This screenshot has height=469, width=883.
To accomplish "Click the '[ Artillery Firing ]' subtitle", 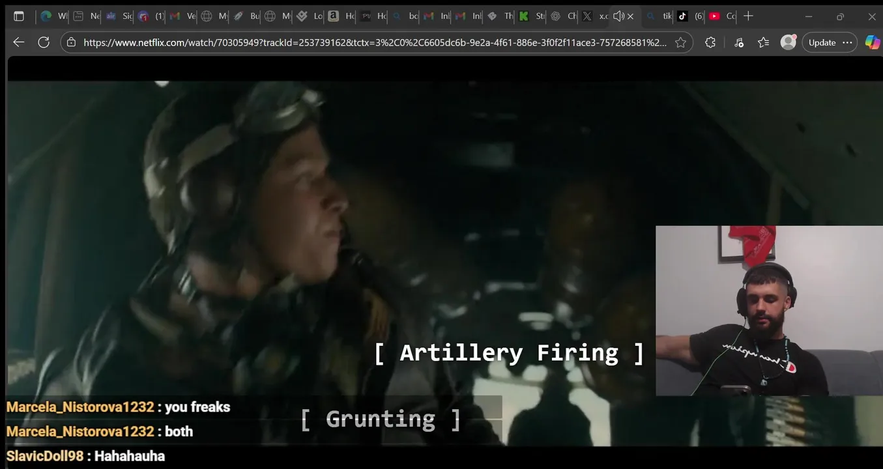I will pyautogui.click(x=509, y=354).
